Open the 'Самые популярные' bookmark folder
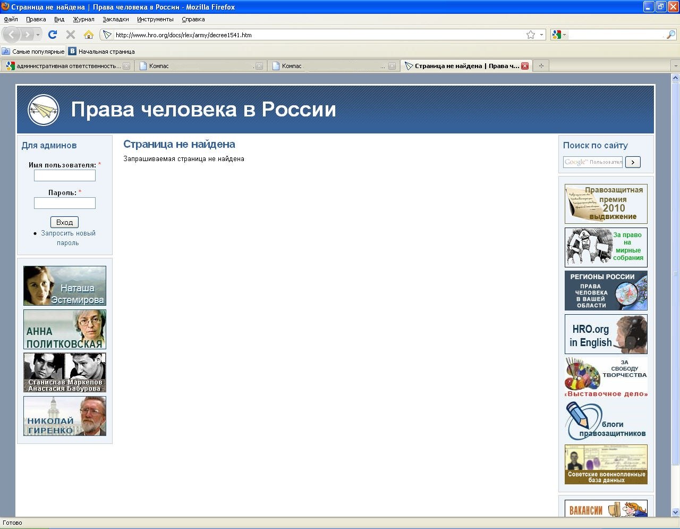The image size is (680, 529). click(33, 52)
